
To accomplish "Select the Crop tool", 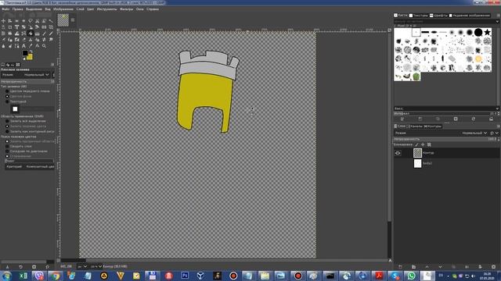I will click(x=10, y=27).
